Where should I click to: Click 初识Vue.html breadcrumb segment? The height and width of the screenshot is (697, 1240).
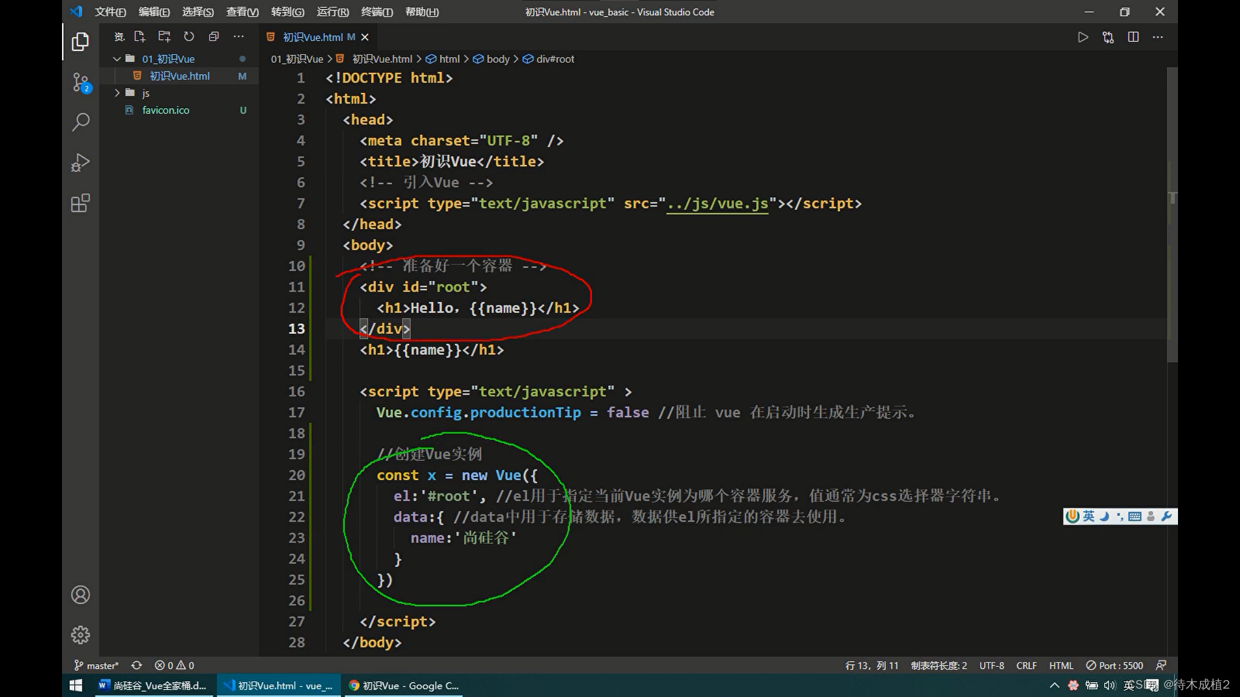point(382,59)
